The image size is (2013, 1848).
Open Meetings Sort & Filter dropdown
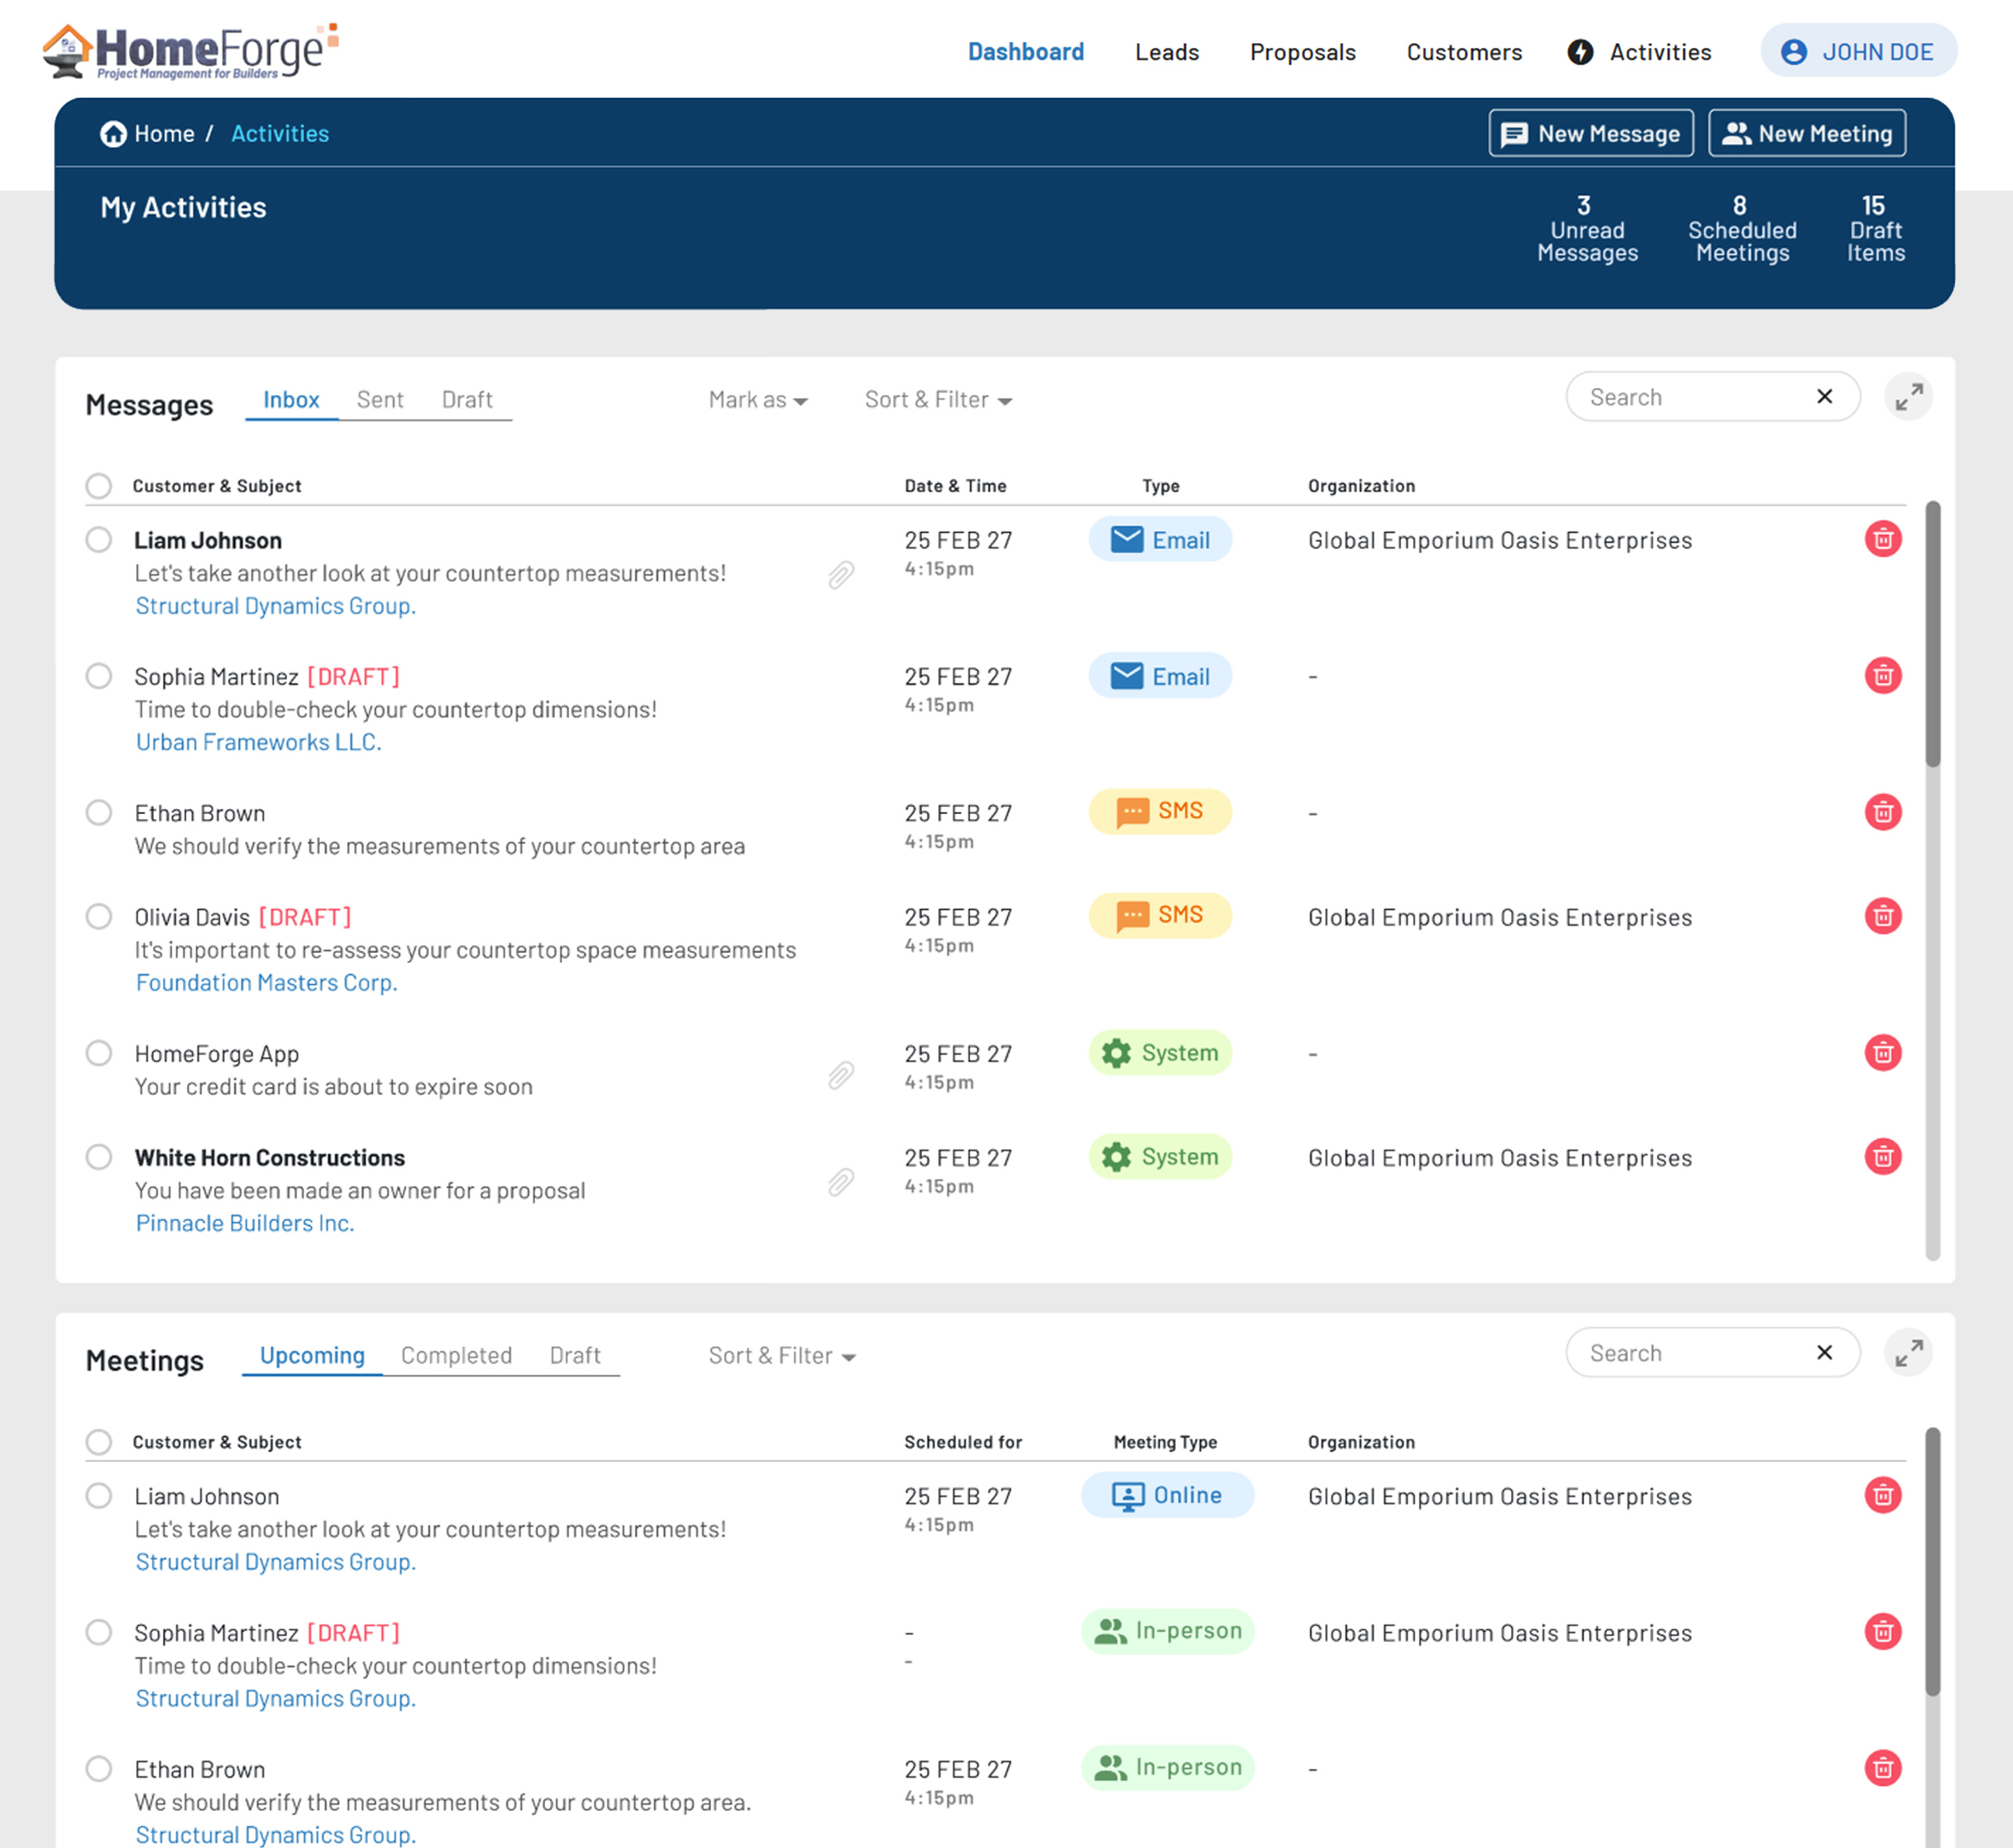[x=782, y=1356]
